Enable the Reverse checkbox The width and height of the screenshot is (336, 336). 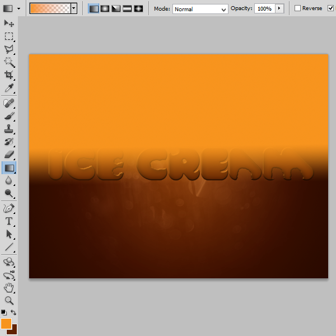pyautogui.click(x=297, y=8)
